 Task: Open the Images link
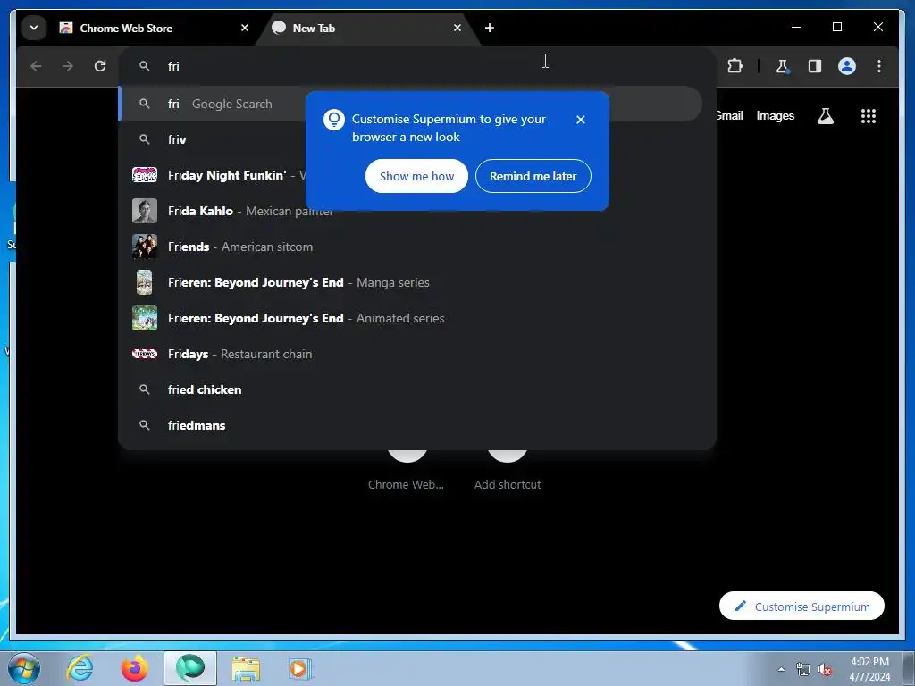coord(775,115)
